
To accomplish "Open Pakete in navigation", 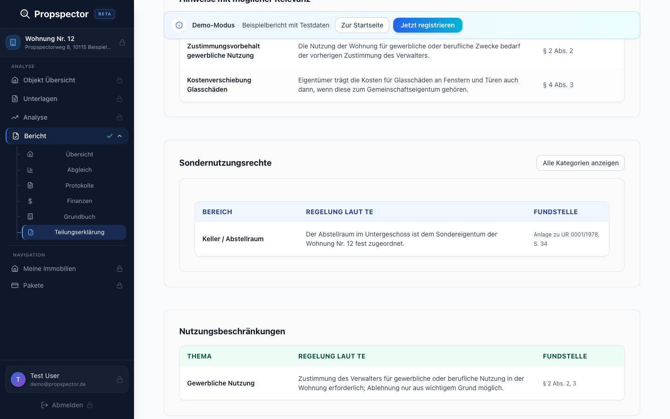I will (x=67, y=285).
